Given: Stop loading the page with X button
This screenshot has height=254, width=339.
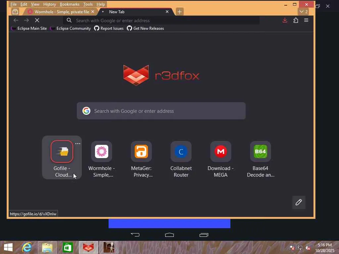Looking at the screenshot, I should (37, 20).
